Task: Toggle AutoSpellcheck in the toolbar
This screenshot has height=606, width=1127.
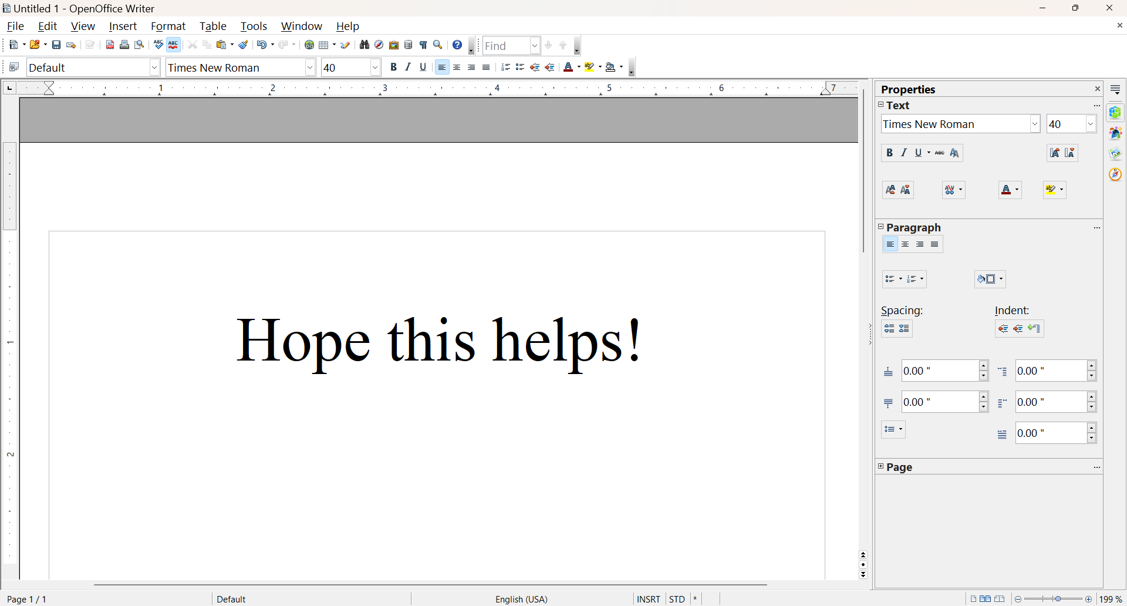Action: [x=173, y=45]
